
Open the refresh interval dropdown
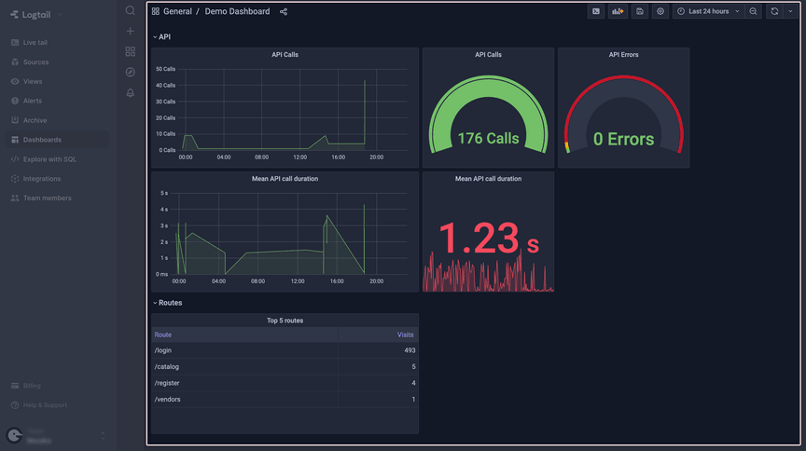[790, 11]
